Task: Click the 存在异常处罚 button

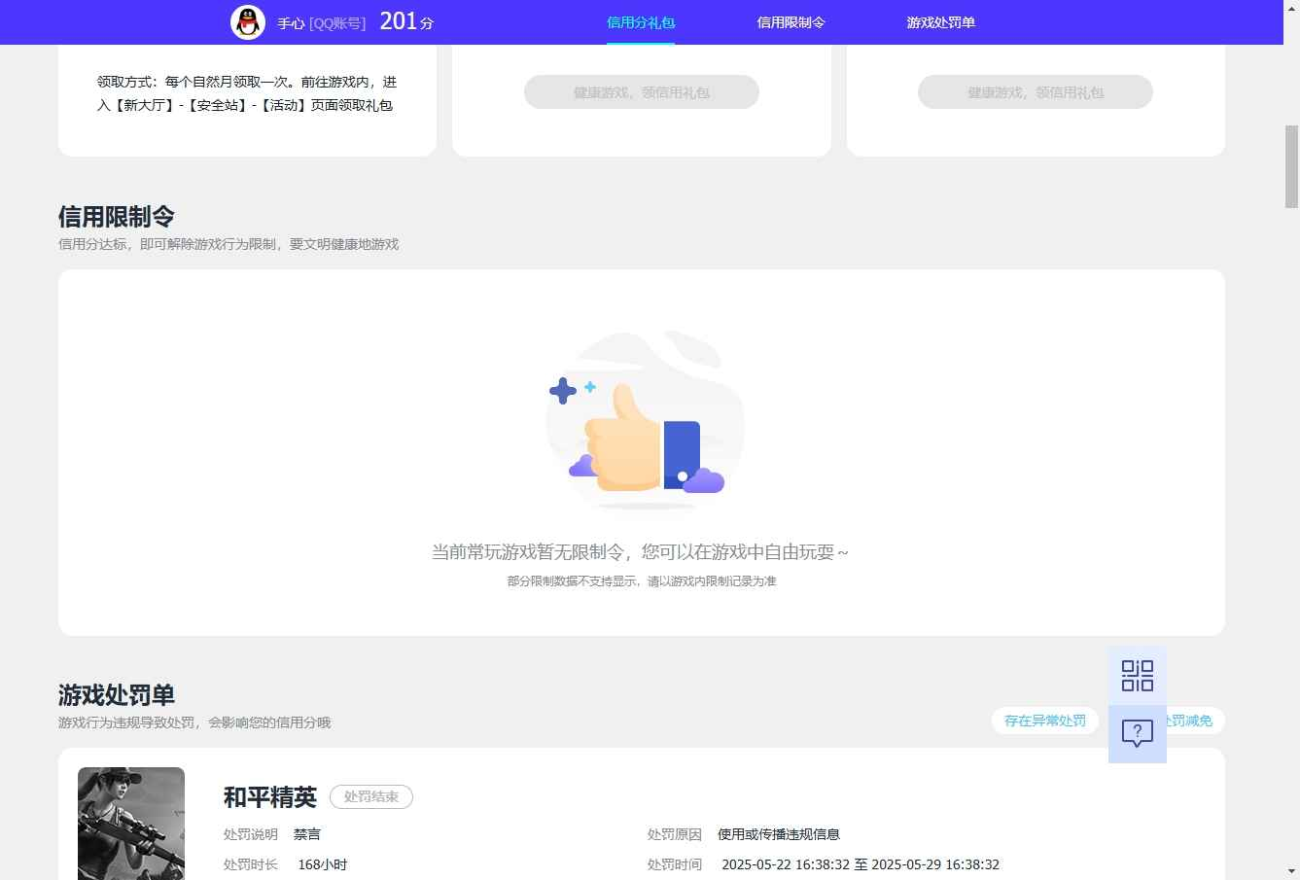Action: click(1045, 721)
